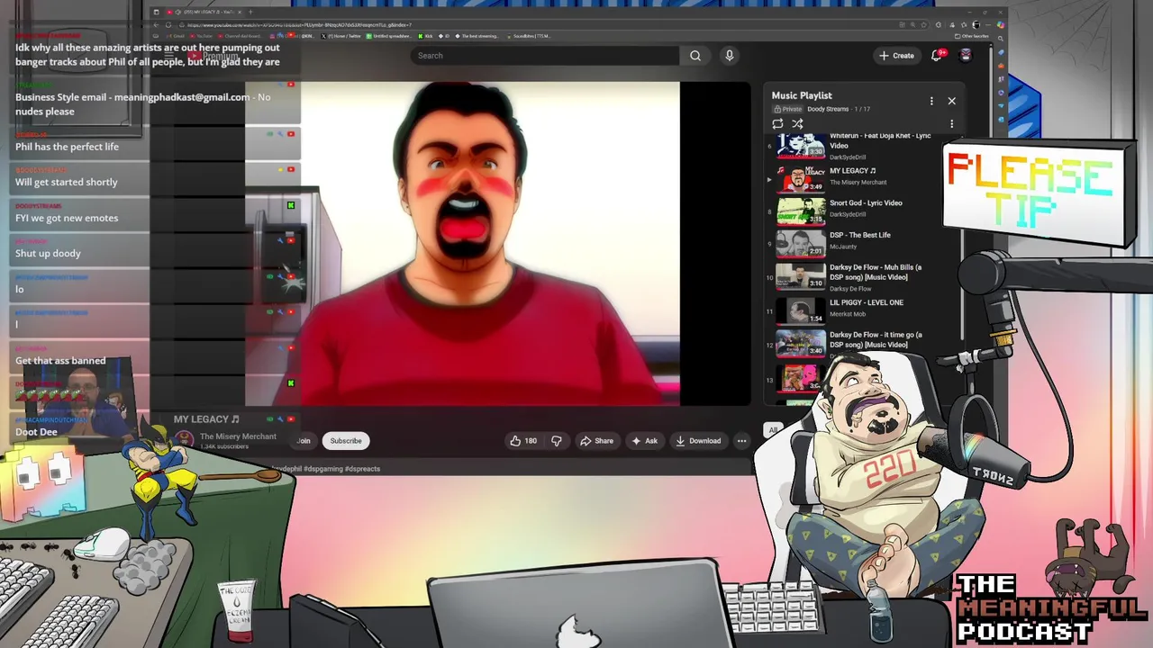Open the Kick bookmark
The image size is (1153, 648).
point(426,36)
